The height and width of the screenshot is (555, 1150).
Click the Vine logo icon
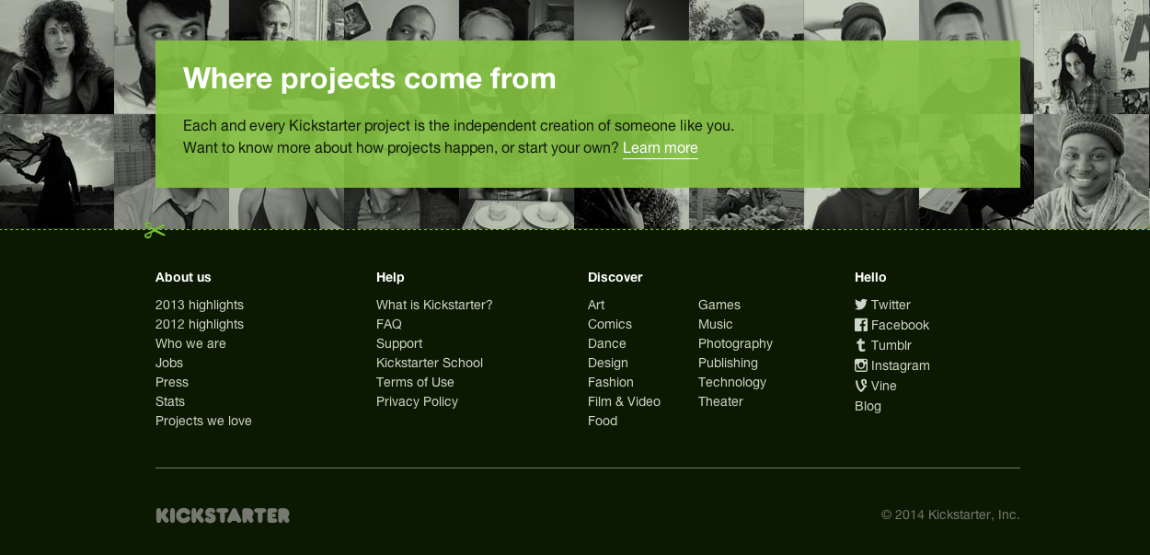coord(861,386)
